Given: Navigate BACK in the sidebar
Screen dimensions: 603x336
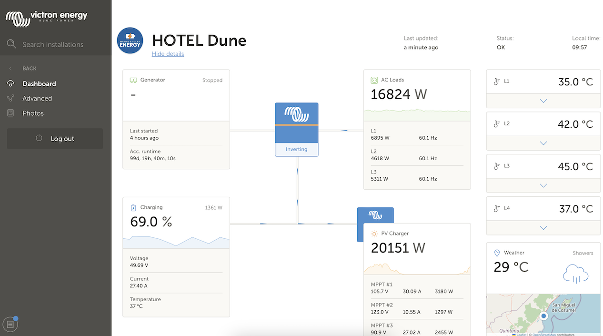Looking at the screenshot, I should 29,69.
